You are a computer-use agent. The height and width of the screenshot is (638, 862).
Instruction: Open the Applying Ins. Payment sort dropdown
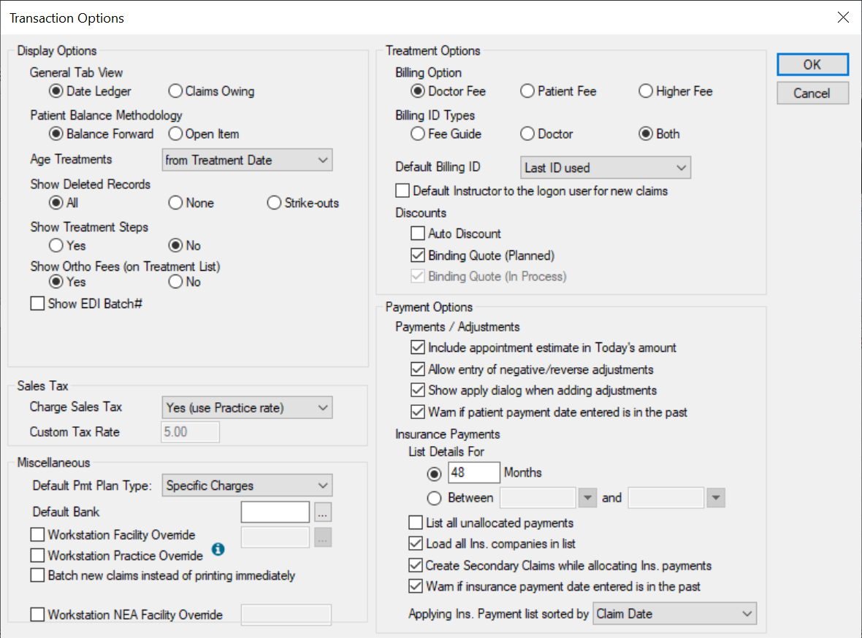click(674, 614)
